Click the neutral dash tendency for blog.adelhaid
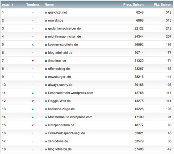 pyautogui.click(x=32, y=53)
